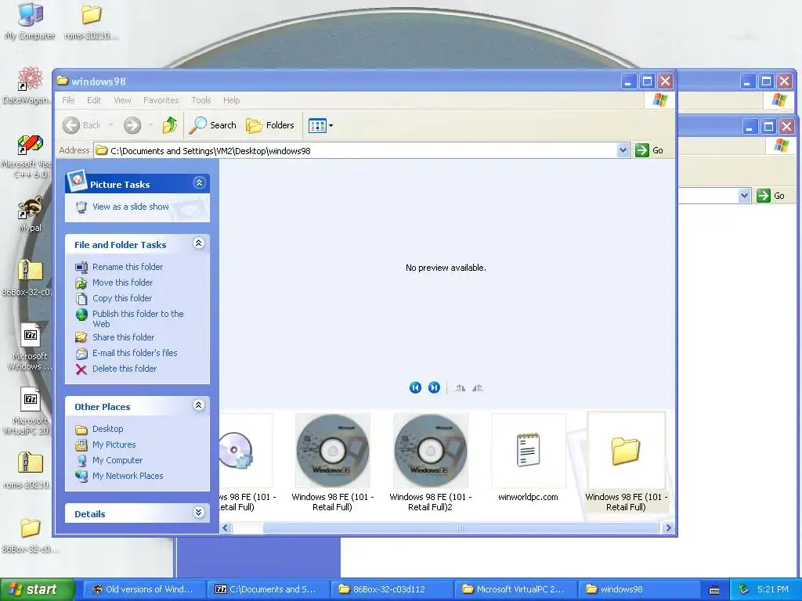The image size is (802, 601).
Task: Open the Help menu
Action: 231,100
